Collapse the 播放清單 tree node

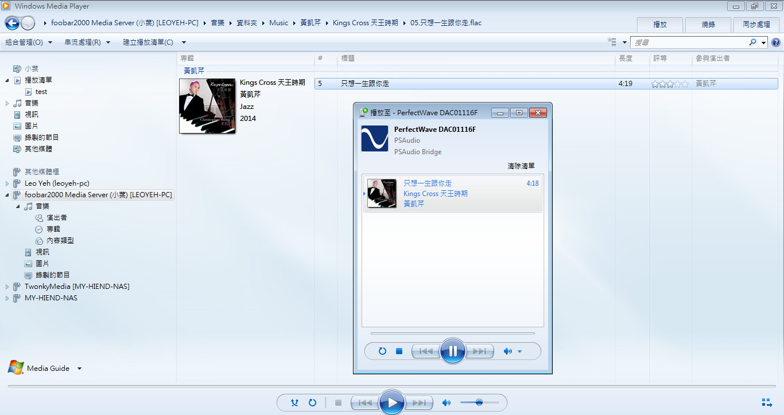coord(7,80)
